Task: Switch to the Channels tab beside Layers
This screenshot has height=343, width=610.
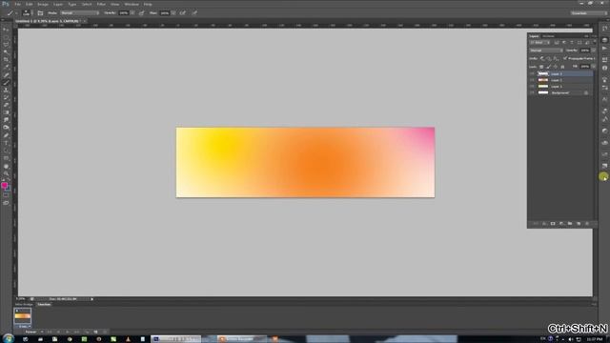Action: tap(549, 36)
